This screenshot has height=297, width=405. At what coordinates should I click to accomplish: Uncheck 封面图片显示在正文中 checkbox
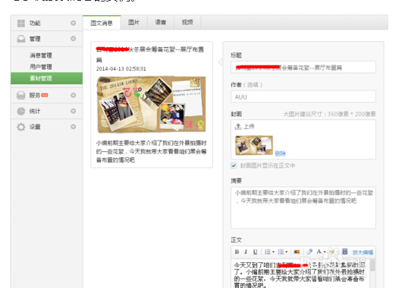(234, 166)
